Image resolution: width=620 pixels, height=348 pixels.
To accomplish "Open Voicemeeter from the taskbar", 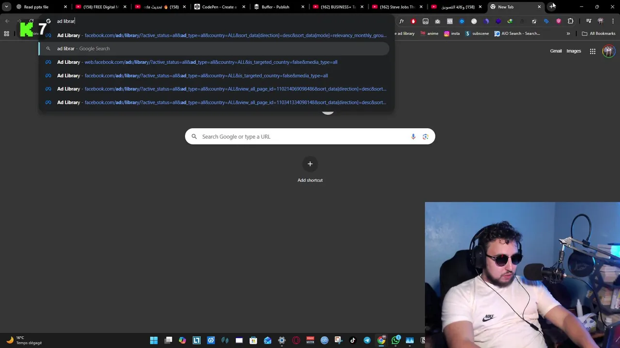I will [x=310, y=340].
